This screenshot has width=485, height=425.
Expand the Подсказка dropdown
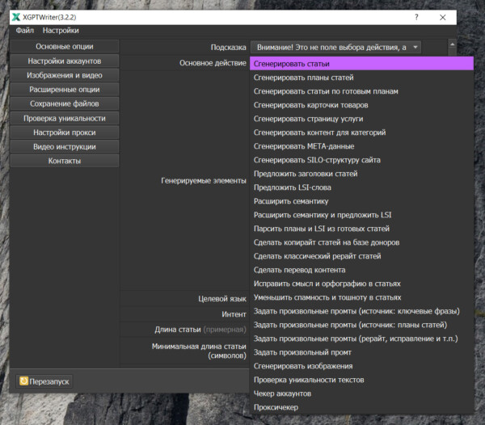pos(335,48)
